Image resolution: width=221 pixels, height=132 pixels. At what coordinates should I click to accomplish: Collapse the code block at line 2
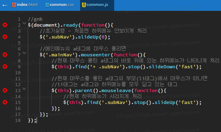pyautogui.click(x=24, y=23)
